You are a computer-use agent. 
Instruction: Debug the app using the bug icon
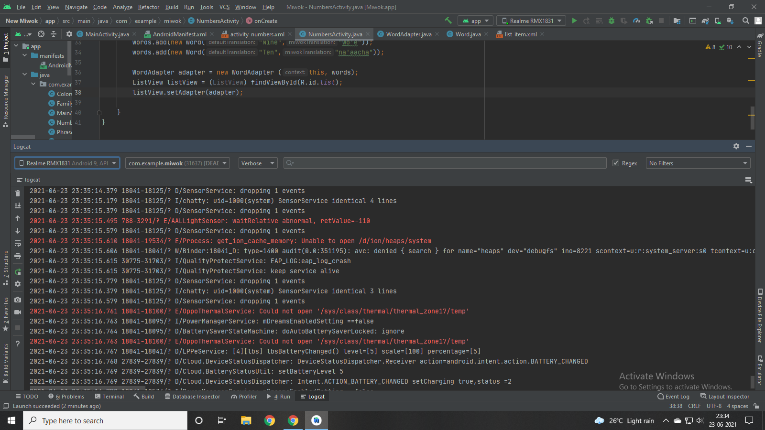tap(612, 21)
